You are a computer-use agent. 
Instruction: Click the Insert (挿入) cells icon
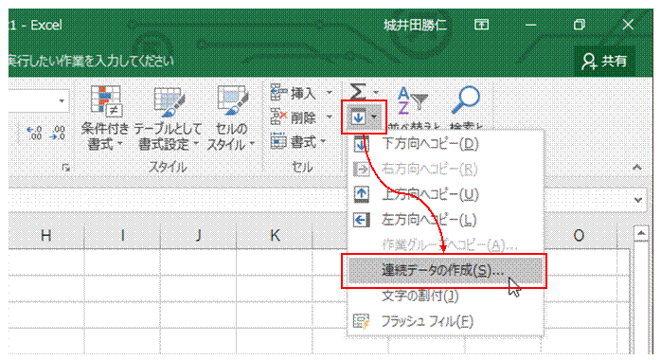click(277, 92)
